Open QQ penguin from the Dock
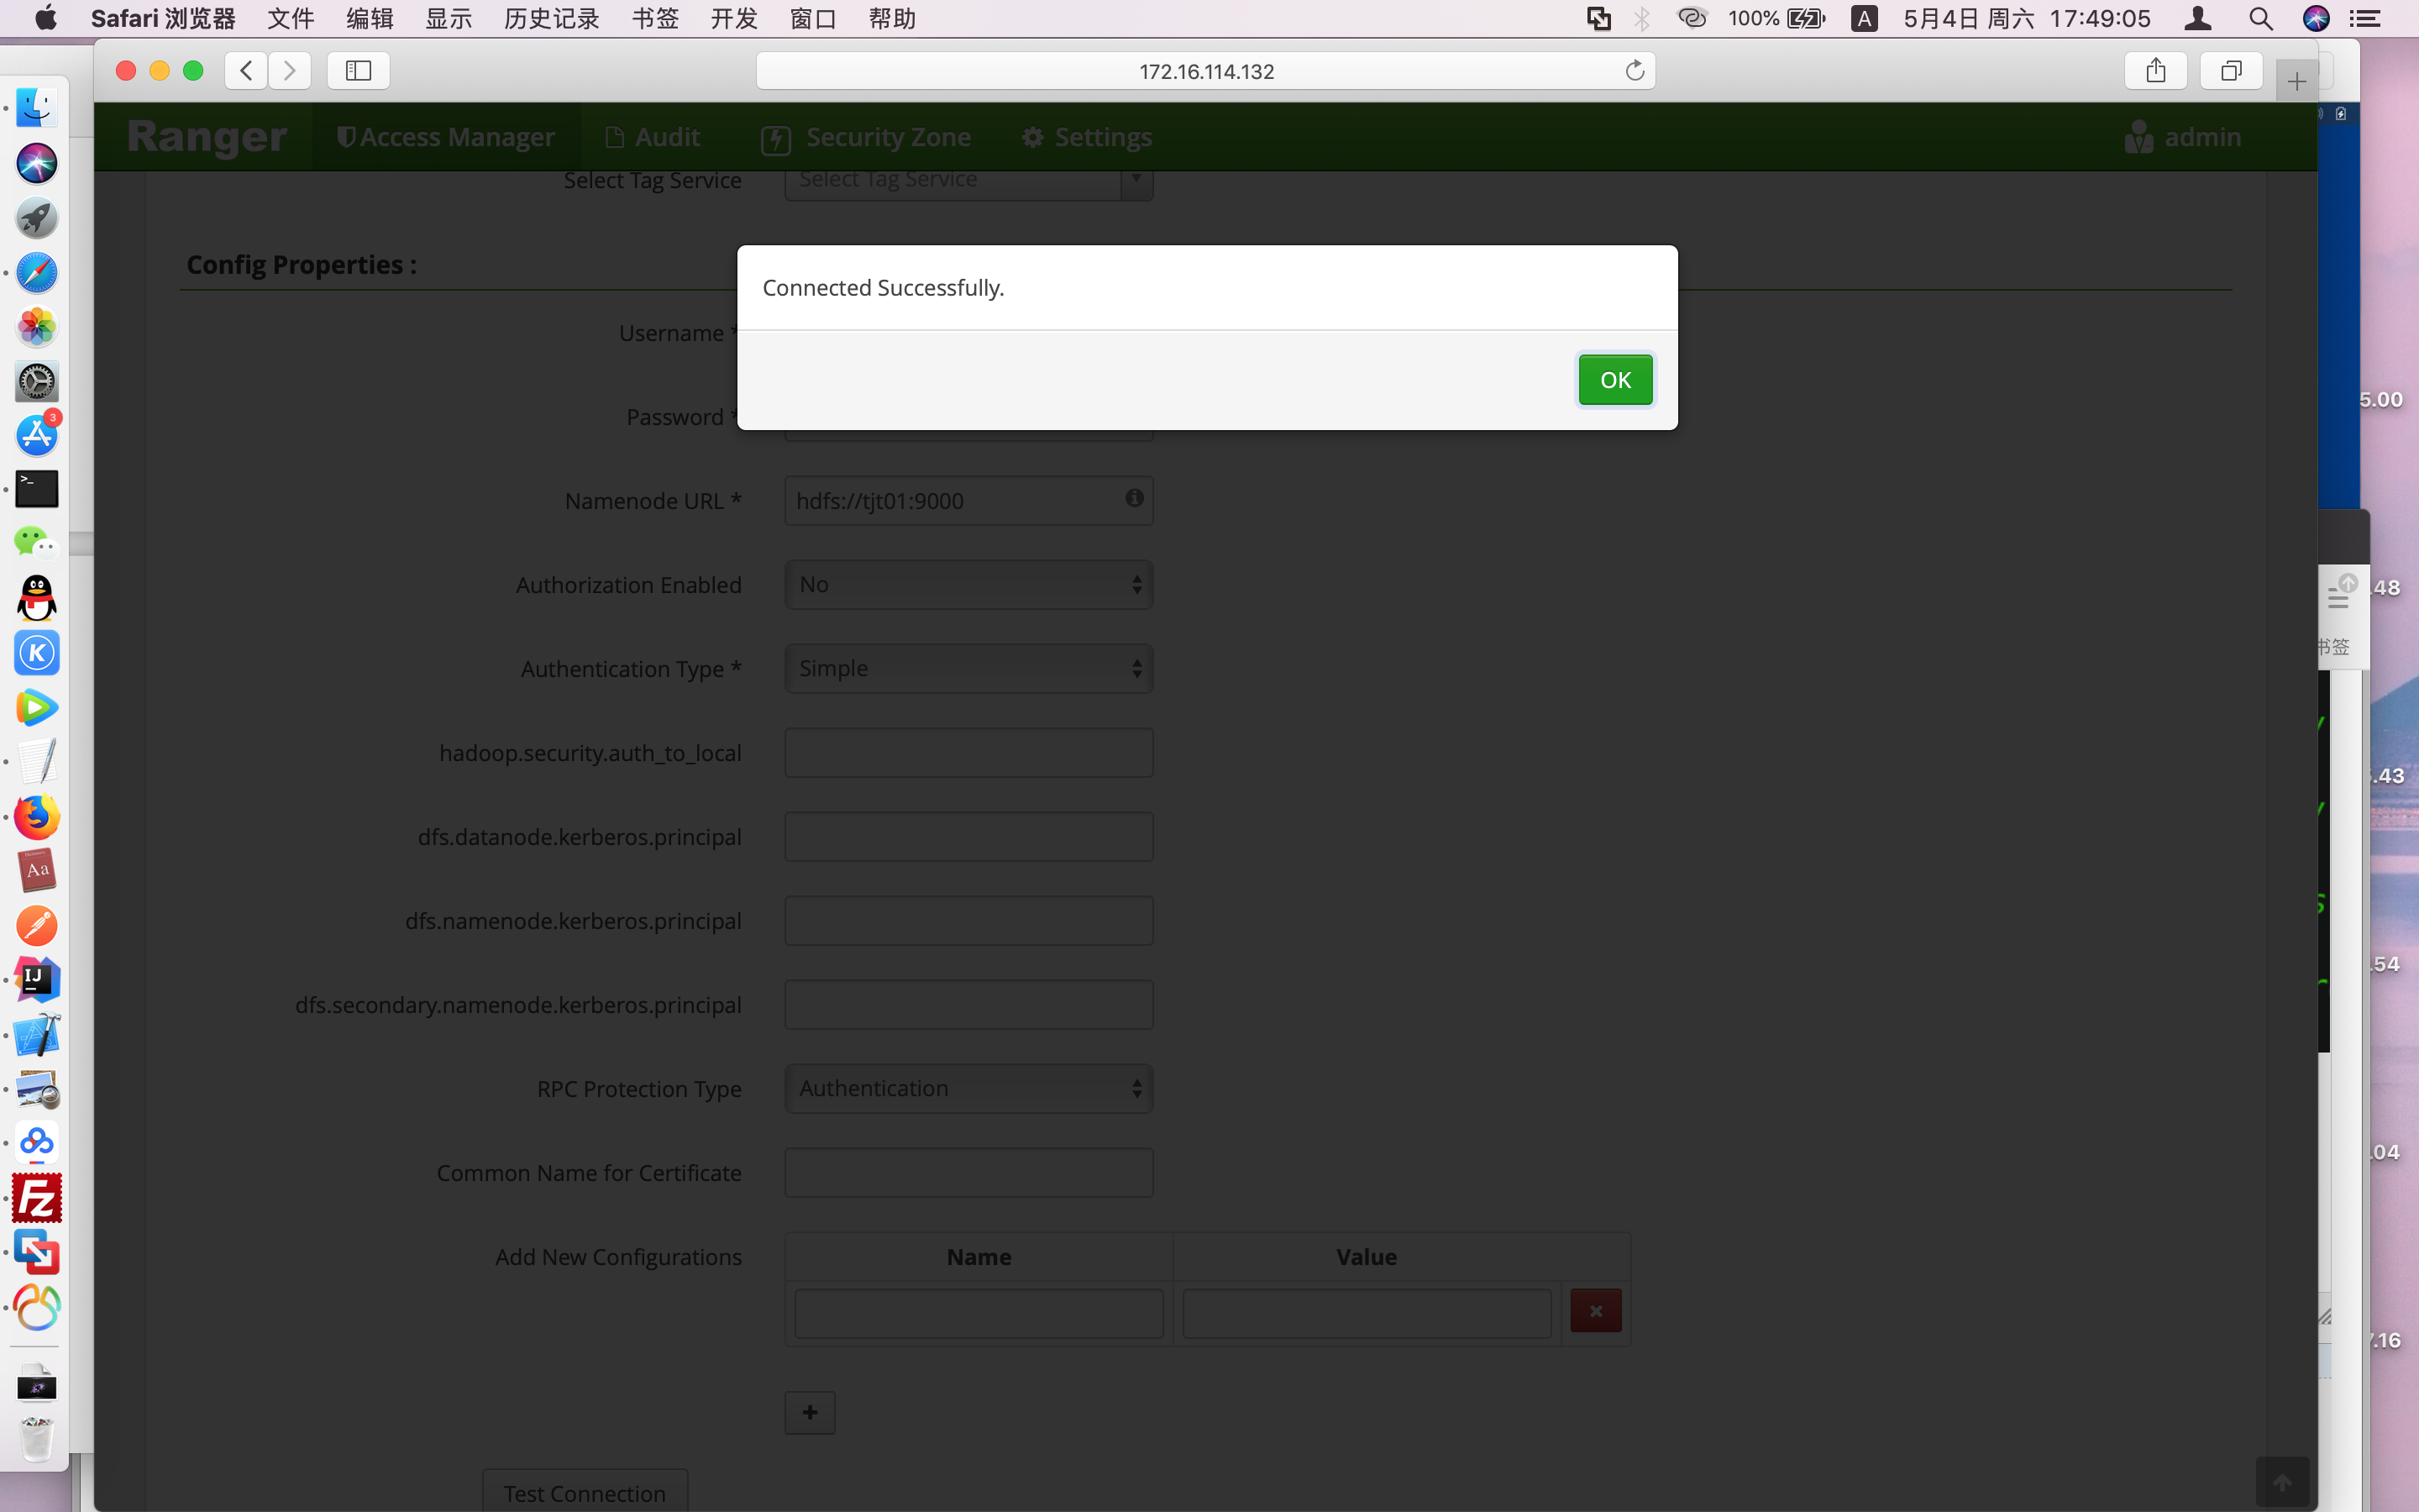The image size is (2419, 1512). tap(37, 598)
